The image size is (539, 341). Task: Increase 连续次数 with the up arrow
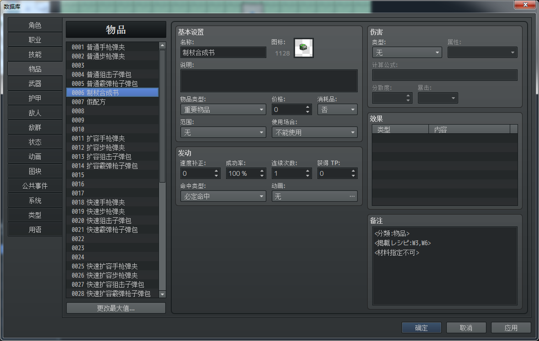click(308, 171)
